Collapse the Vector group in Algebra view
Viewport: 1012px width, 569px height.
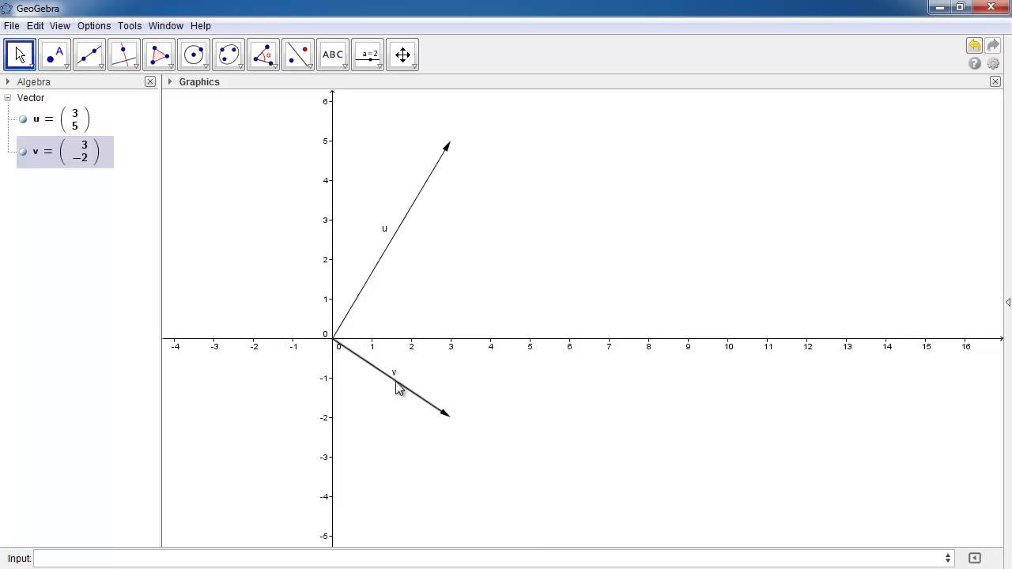coord(6,97)
